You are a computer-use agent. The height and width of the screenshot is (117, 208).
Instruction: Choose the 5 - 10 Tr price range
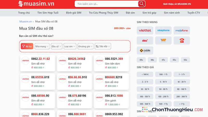[163, 82]
